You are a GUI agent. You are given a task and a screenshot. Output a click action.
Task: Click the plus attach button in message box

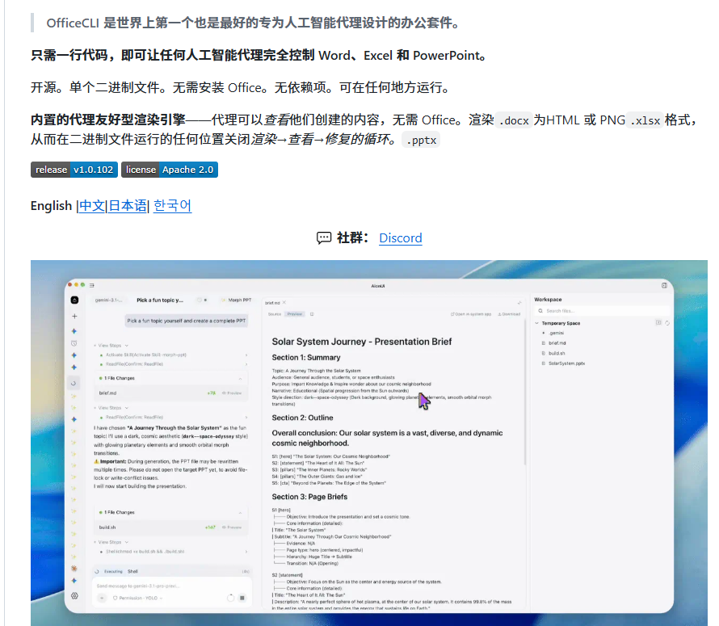[x=102, y=598]
